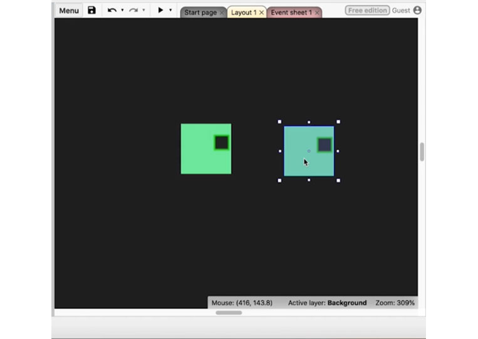Screen dimensions: 478x339
Task: Click the bottom-middle resize handle of selection
Action: pos(309,180)
